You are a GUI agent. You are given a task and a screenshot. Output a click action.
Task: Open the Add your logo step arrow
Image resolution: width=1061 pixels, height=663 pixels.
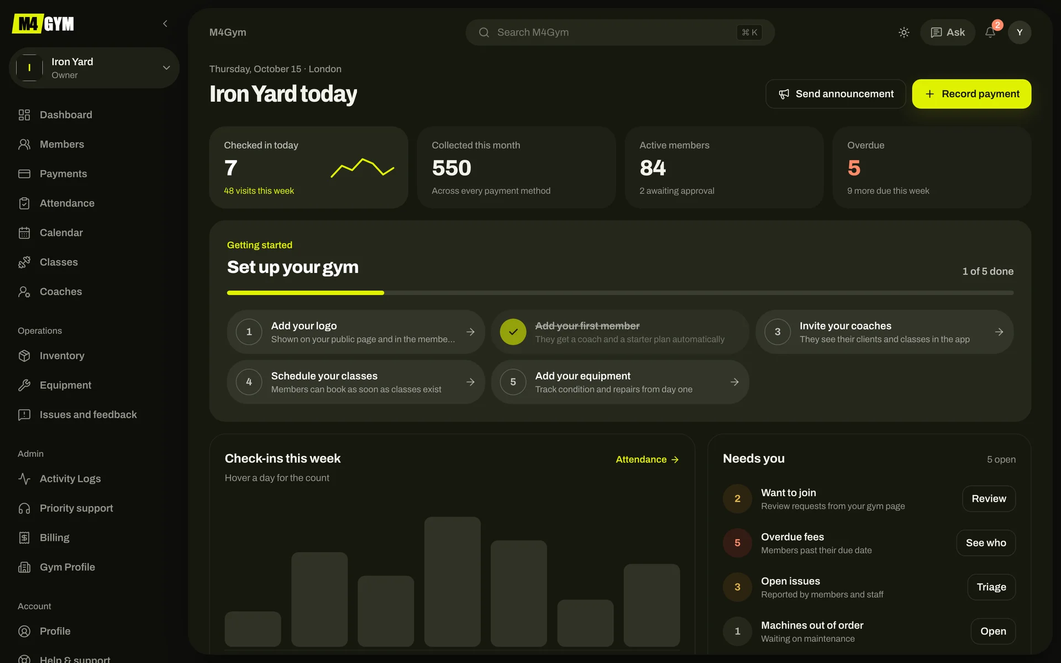click(x=470, y=332)
